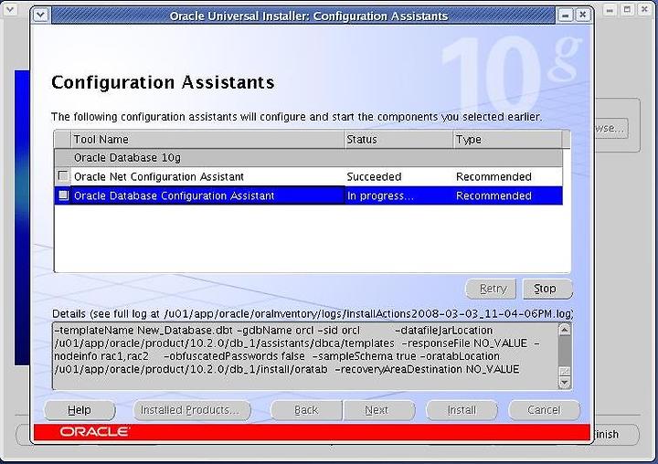Click inside the details log text area
658x464 pixels.
tap(305, 355)
